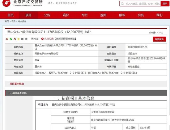This screenshot has height=130, width=170.
Task: Open the 北交汇投 link
Action: [x=49, y=39]
